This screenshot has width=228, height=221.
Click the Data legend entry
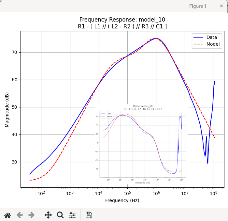[212, 37]
